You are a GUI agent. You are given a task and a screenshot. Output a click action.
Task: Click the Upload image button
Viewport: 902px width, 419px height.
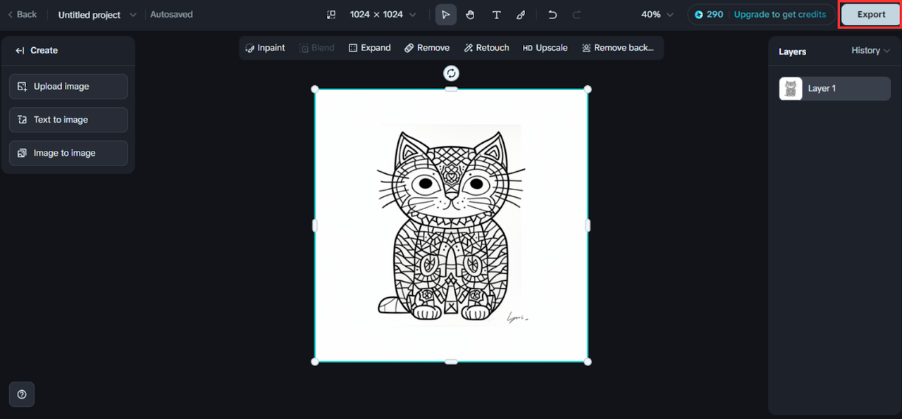tap(68, 87)
